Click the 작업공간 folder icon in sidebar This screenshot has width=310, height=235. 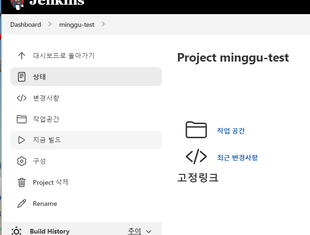coord(22,119)
